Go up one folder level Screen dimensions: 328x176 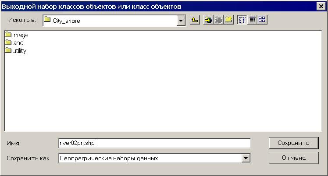coord(195,20)
